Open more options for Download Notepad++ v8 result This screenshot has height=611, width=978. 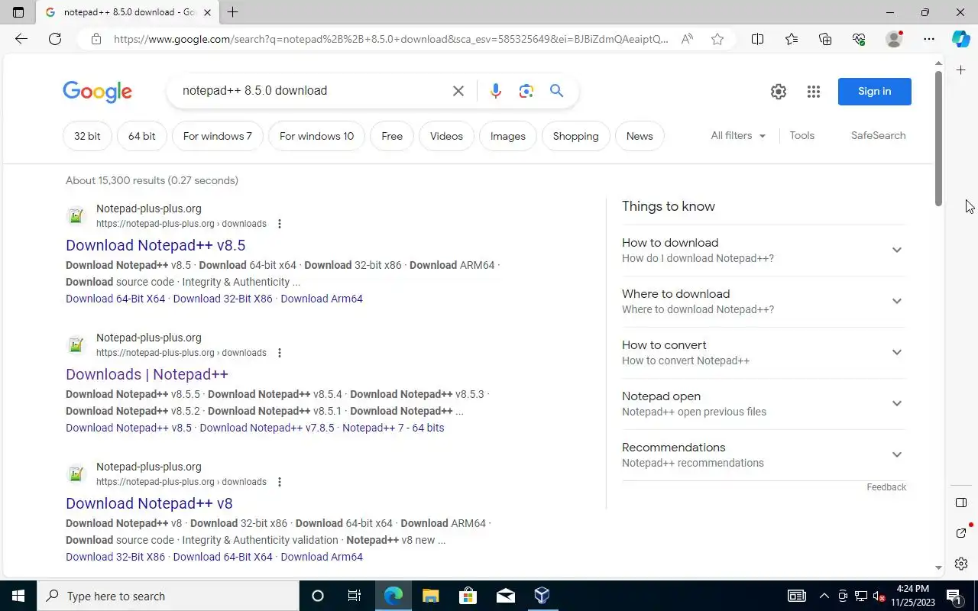click(x=280, y=482)
